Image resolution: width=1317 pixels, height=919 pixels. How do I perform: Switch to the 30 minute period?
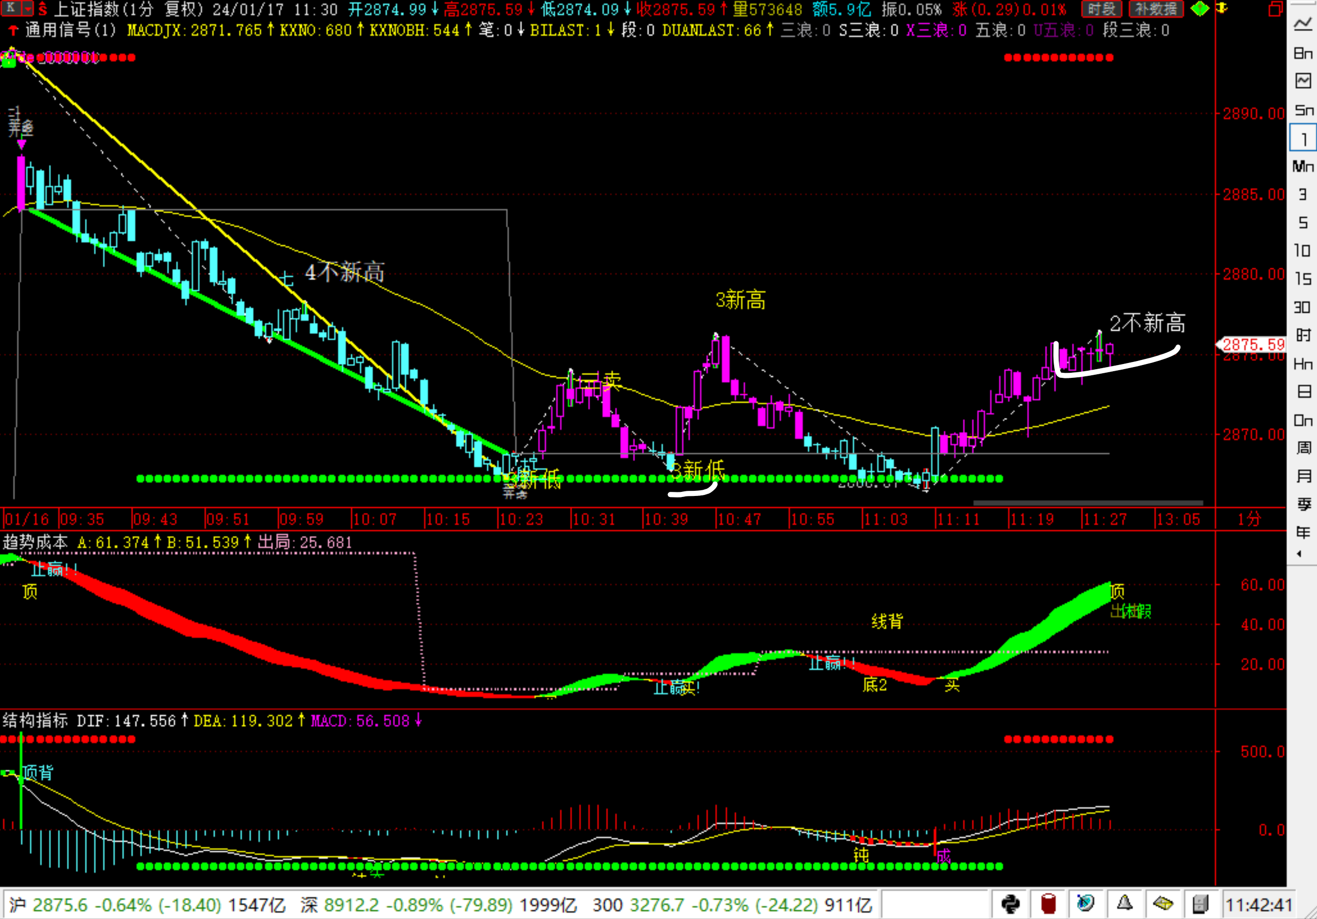click(1303, 307)
